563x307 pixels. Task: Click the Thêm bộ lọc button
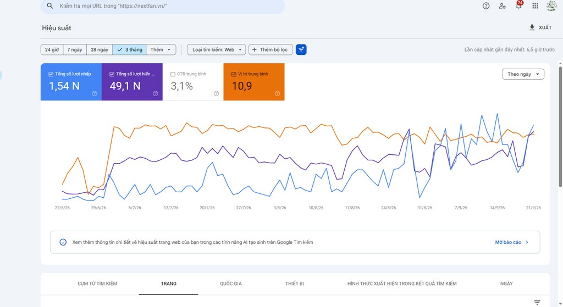tap(271, 49)
